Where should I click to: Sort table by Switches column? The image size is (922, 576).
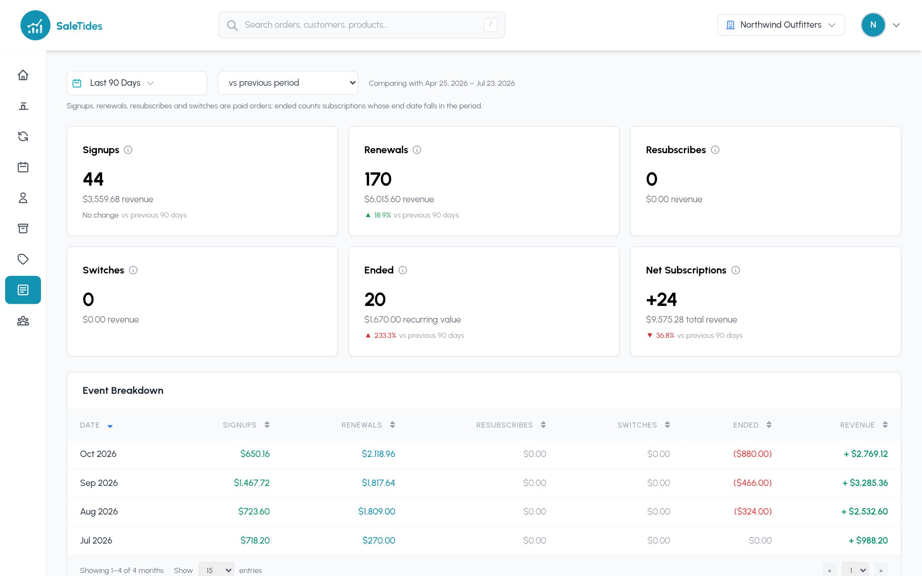(644, 425)
